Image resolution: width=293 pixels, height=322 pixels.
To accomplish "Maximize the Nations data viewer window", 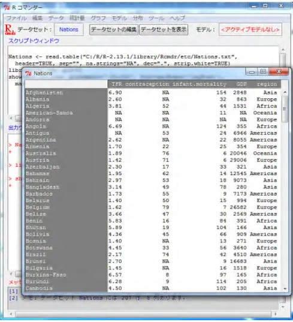I will click(263, 71).
